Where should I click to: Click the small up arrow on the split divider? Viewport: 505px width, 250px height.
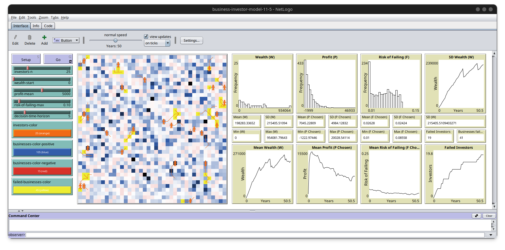(19, 211)
